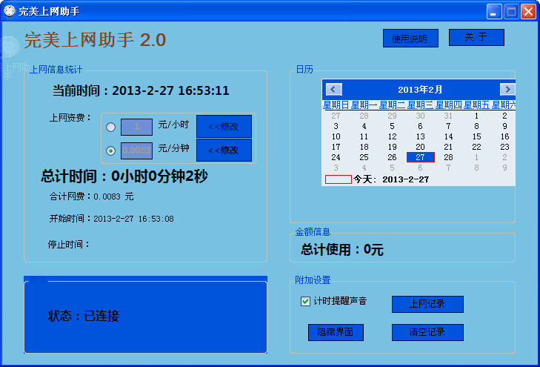
Task: Toggle the 计时提醒声音 checkbox
Action: (305, 301)
